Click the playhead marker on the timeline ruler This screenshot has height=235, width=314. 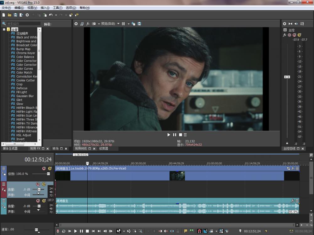pos(87,163)
